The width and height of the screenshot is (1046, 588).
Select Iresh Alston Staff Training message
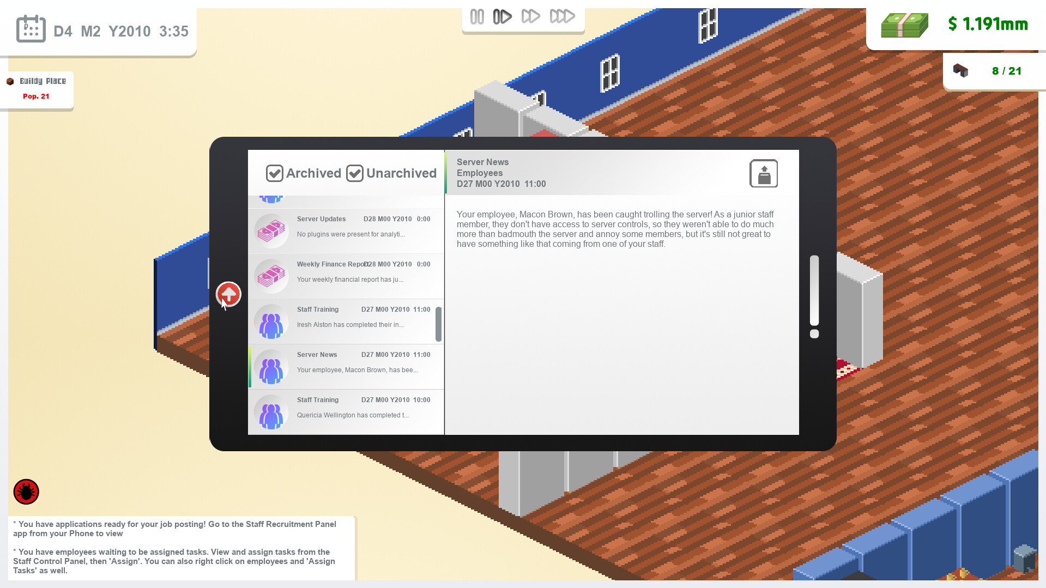346,322
